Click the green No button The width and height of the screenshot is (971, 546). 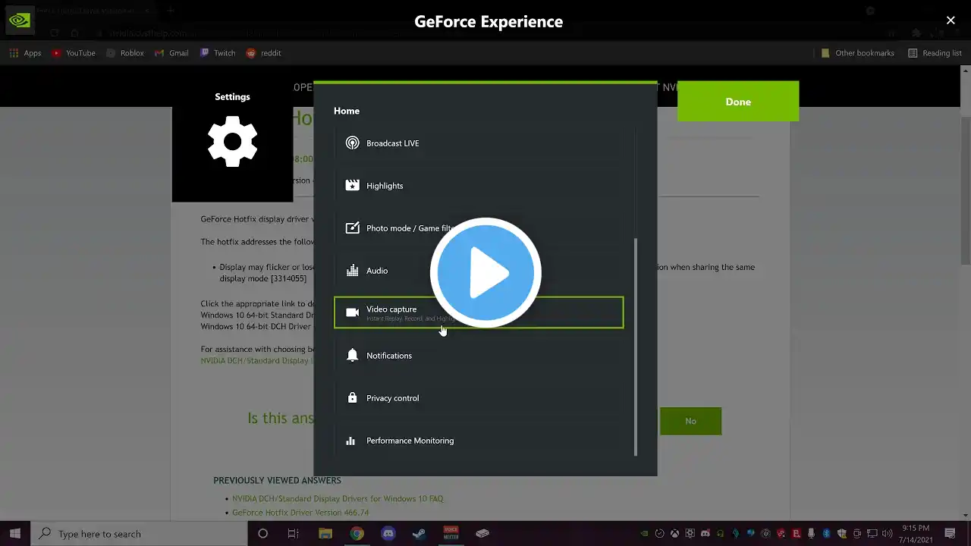coord(690,421)
